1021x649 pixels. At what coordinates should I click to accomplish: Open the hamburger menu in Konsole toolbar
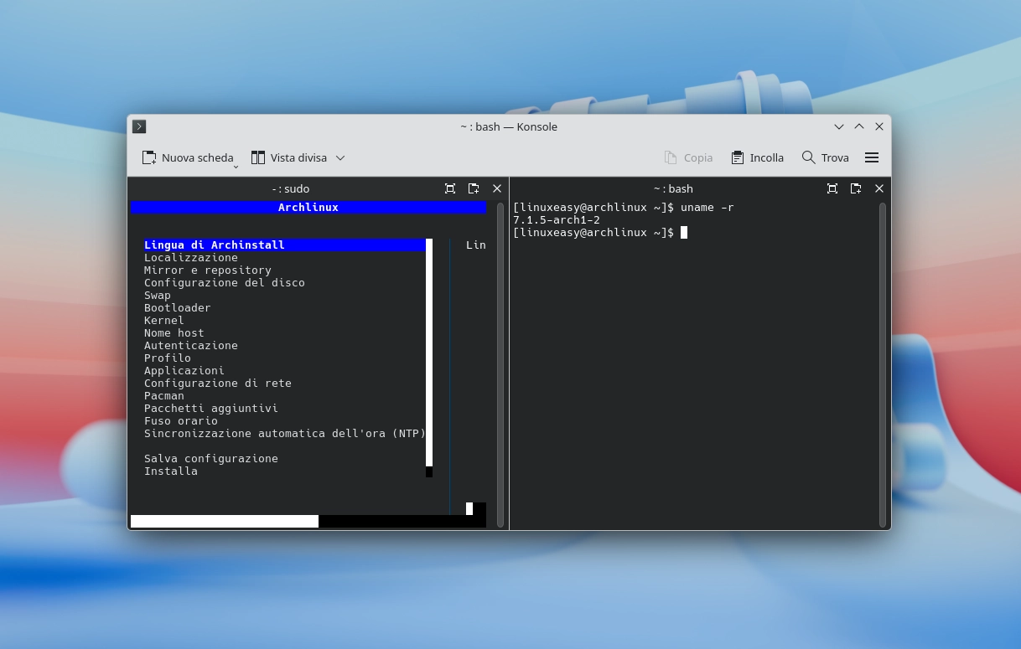pyautogui.click(x=872, y=157)
